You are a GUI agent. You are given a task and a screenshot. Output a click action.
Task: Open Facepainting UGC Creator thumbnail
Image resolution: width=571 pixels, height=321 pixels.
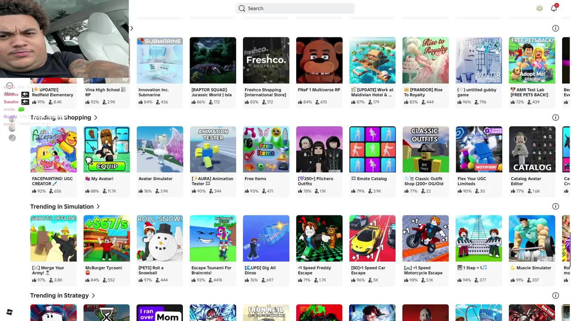click(x=54, y=149)
